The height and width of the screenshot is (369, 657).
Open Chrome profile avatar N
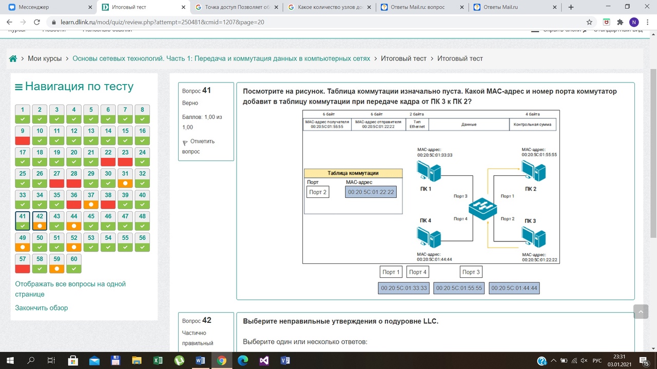[x=634, y=22]
